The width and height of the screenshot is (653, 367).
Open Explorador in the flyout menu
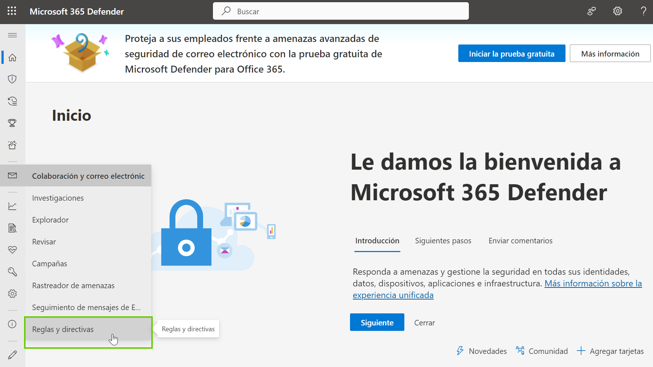(88, 220)
